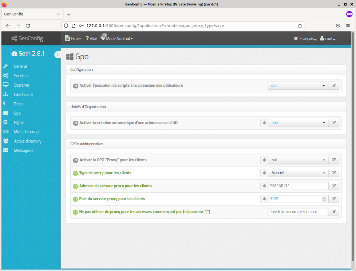Open the Mode Normal dropdown
The width and height of the screenshot is (356, 271).
[117, 38]
